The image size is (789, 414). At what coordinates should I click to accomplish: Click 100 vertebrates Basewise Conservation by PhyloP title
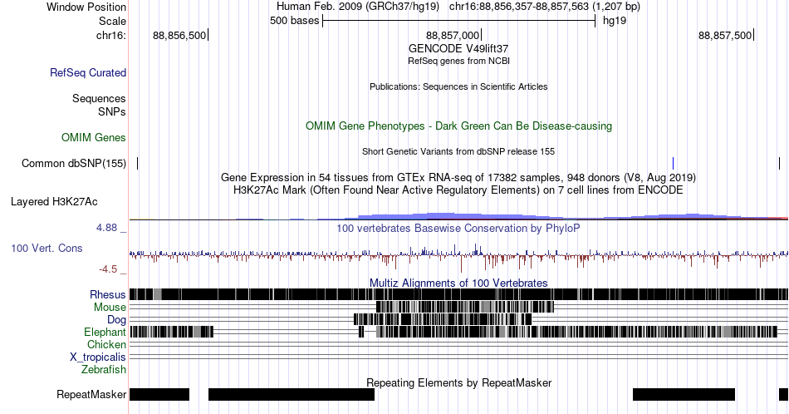[458, 228]
